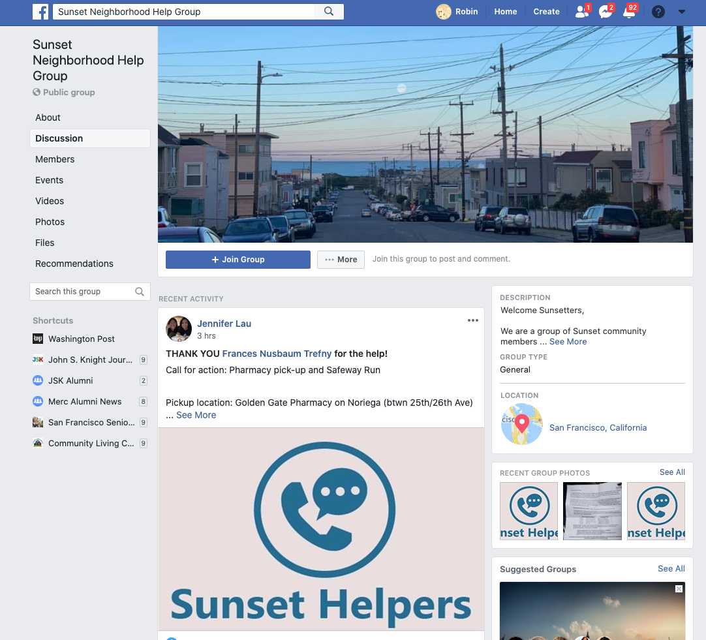The image size is (706, 640).
Task: Open the More group options button
Action: pyautogui.click(x=341, y=260)
